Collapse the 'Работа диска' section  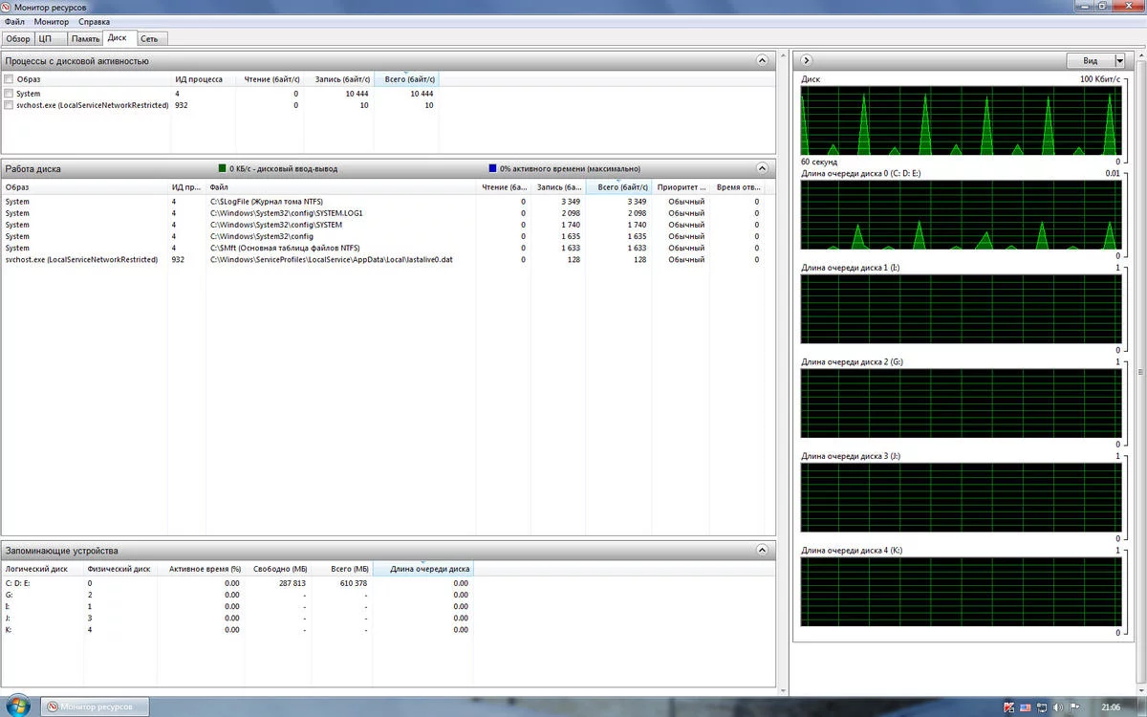coord(762,168)
